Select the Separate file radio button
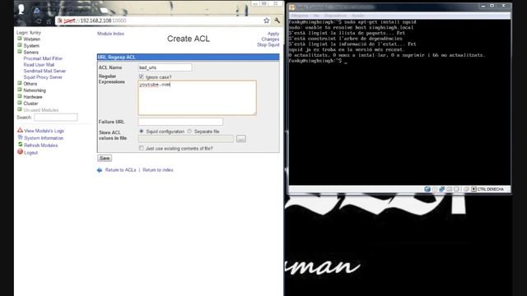The height and width of the screenshot is (296, 527). click(x=189, y=132)
